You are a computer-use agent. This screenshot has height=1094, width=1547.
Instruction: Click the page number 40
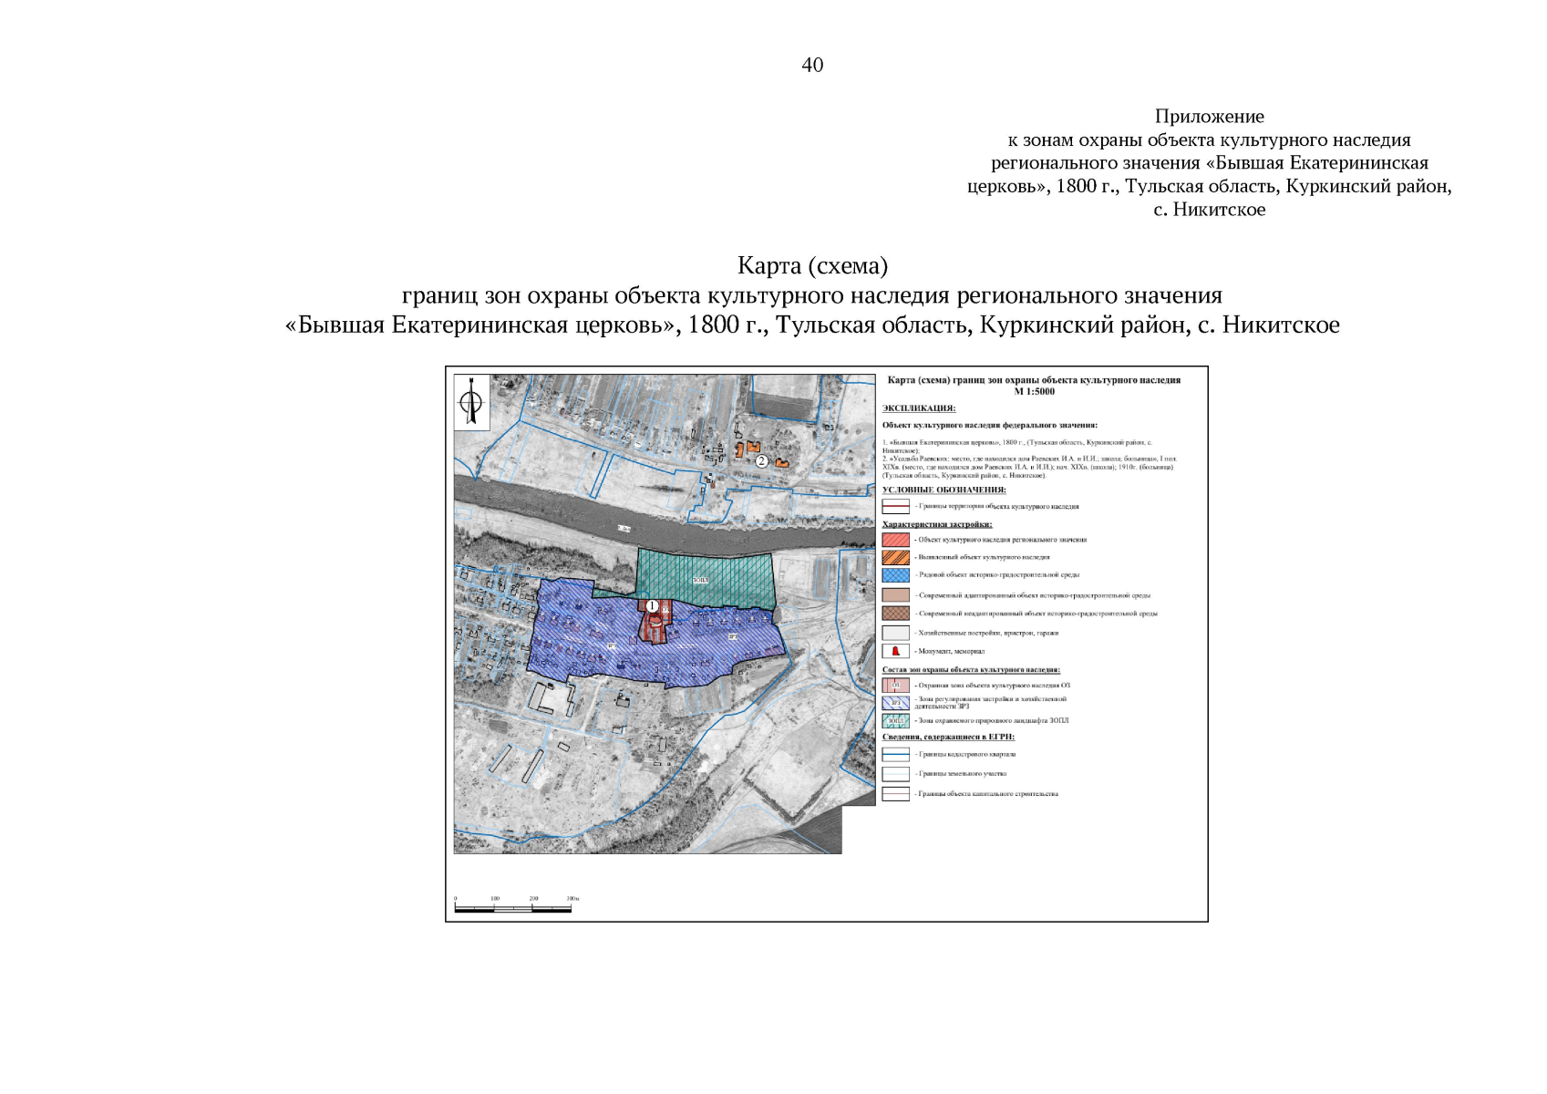(x=812, y=65)
